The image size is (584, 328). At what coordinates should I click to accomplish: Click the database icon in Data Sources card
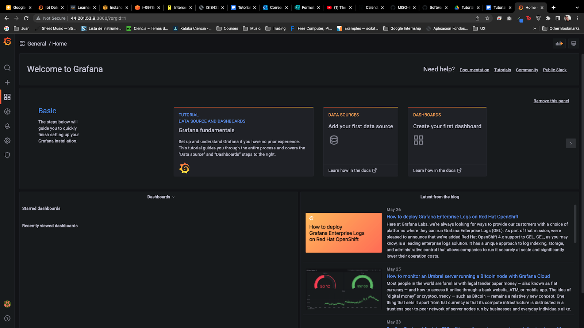pos(334,140)
